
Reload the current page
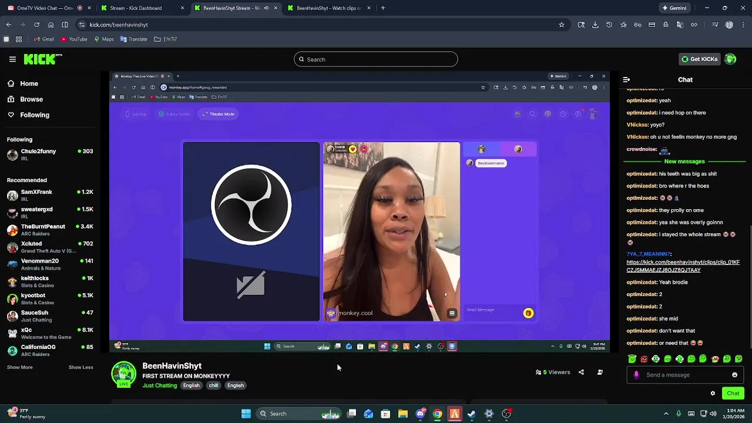(x=36, y=25)
